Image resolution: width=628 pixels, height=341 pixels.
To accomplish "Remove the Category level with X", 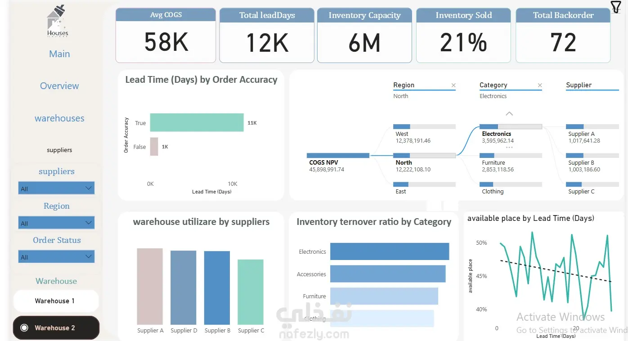I will (540, 85).
